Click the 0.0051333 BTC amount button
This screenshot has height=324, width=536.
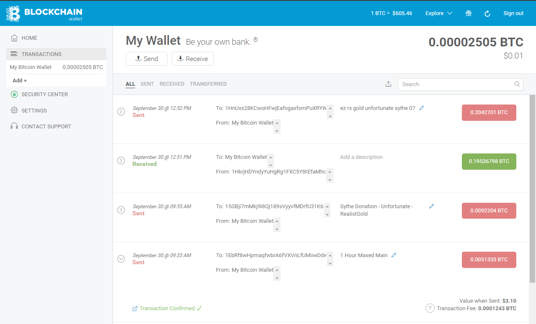pos(489,260)
